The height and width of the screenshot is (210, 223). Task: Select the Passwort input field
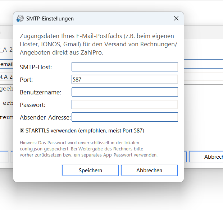pyautogui.click(x=125, y=104)
